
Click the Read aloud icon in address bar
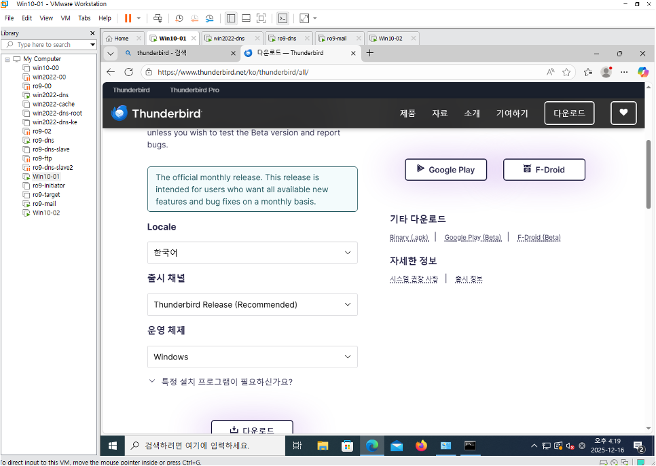pyautogui.click(x=550, y=73)
